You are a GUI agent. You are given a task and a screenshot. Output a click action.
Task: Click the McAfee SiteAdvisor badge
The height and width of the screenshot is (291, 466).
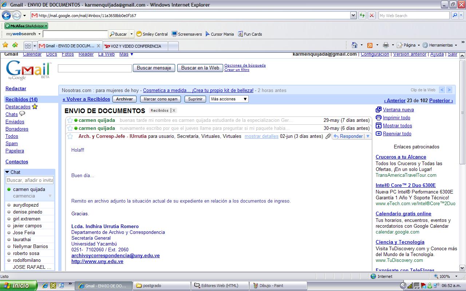26,26
